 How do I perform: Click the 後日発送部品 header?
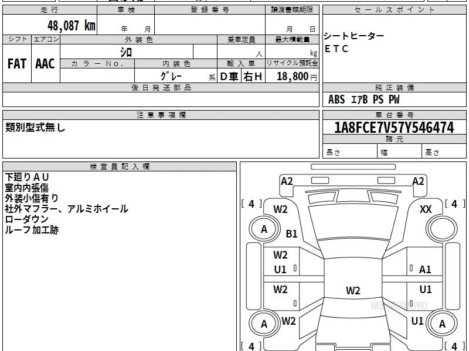click(x=161, y=88)
